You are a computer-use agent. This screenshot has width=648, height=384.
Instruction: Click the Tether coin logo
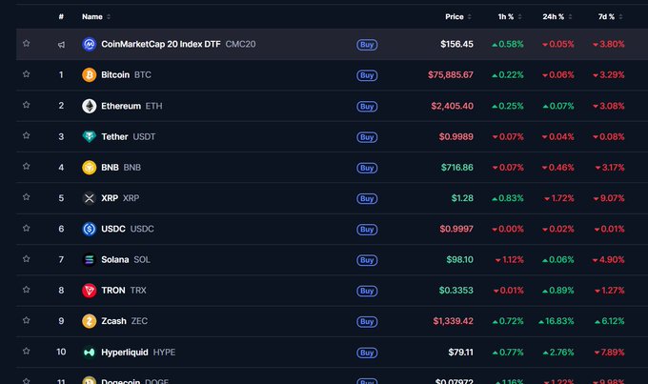[89, 136]
